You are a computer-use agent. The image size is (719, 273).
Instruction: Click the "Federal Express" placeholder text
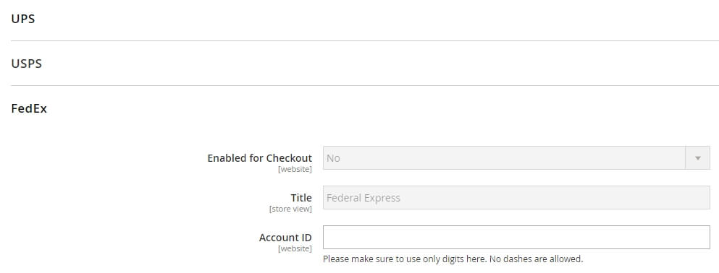tap(363, 198)
